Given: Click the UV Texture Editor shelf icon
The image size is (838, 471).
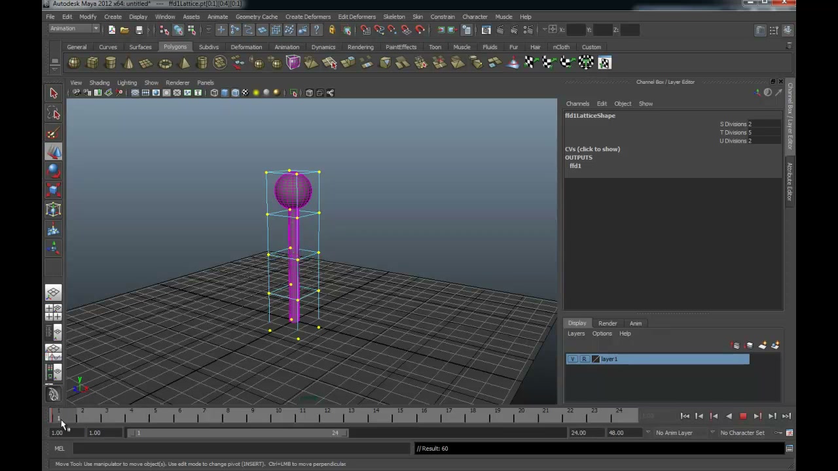Looking at the screenshot, I should (604, 63).
